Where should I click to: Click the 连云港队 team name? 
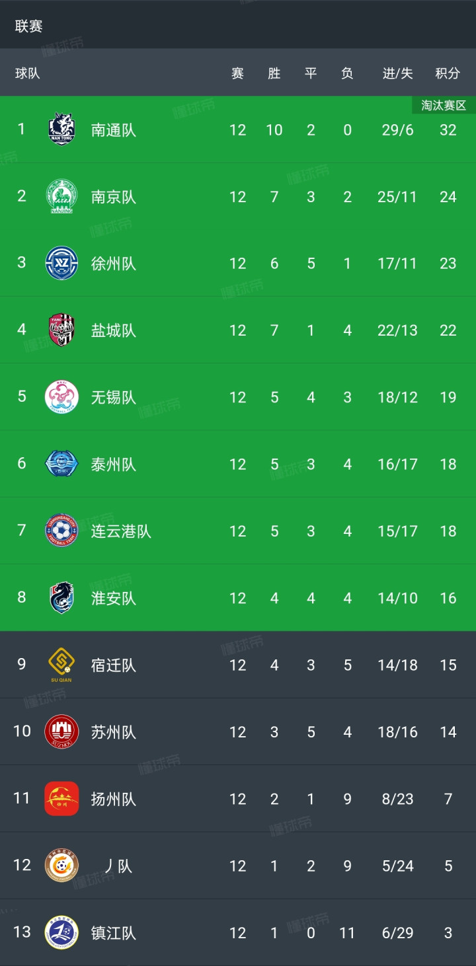point(121,531)
